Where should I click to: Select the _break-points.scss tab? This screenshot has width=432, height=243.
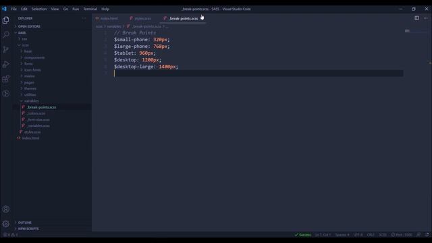click(183, 18)
